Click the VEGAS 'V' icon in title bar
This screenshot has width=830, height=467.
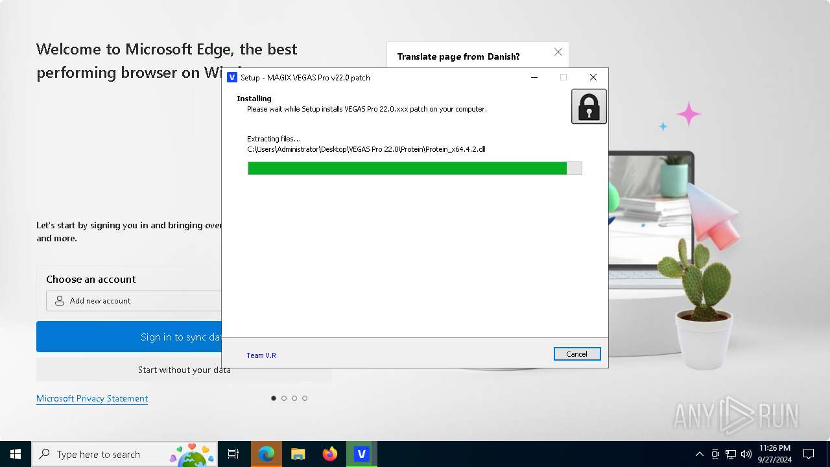coord(232,77)
